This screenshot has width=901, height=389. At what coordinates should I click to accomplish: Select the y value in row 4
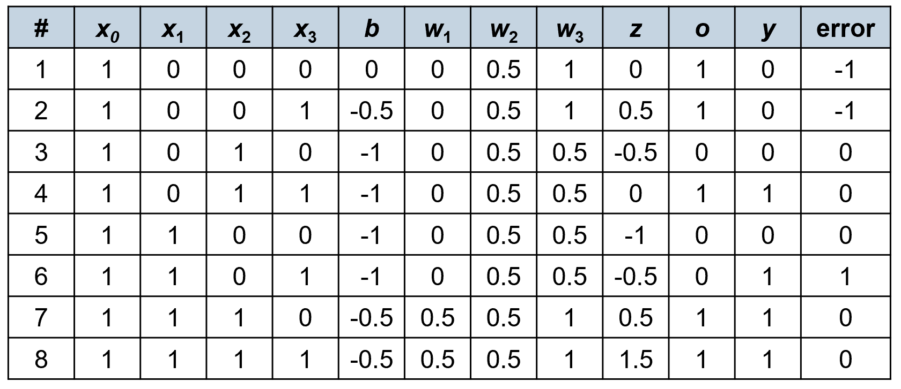767,194
